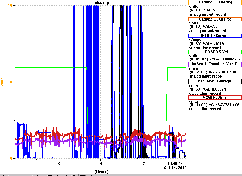The width and height of the screenshot is (242, 176).
Task: Click the '(0, 5e-05) VAL=6.3836e-06' text
Action: (213, 72)
